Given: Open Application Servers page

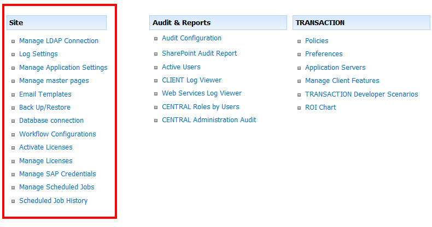Looking at the screenshot, I should click(335, 68).
